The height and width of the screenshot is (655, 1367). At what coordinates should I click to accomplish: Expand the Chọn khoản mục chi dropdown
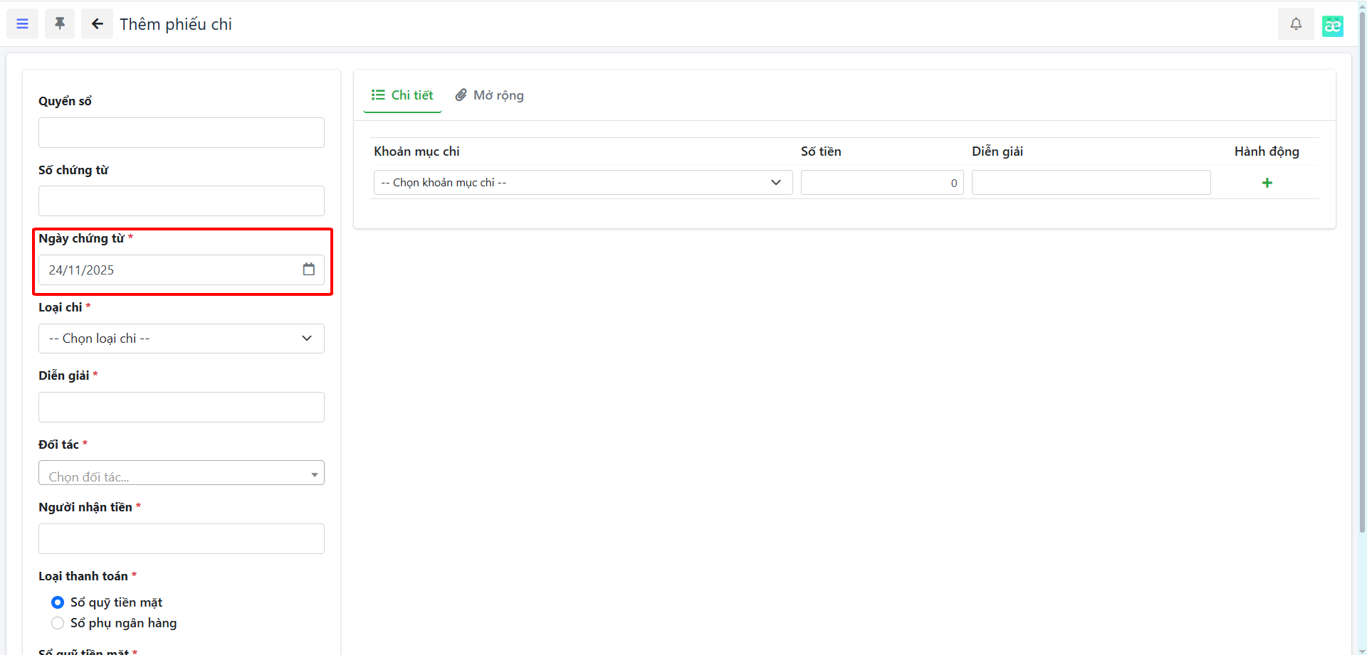(582, 183)
